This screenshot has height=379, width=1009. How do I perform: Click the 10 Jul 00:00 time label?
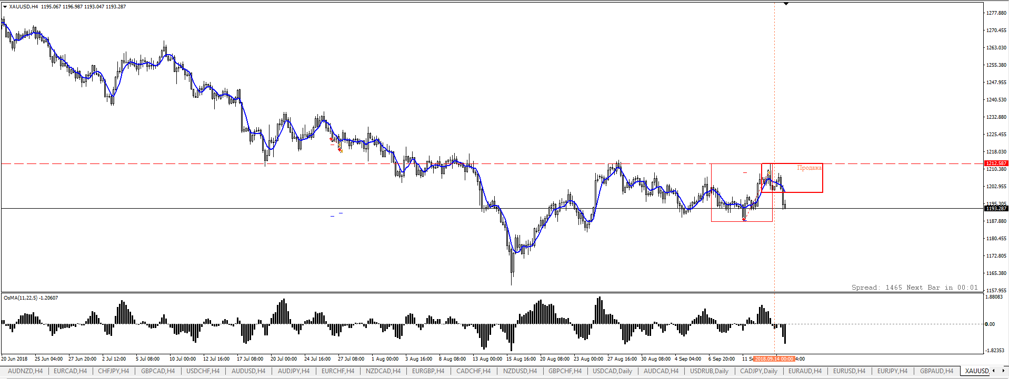(183, 359)
